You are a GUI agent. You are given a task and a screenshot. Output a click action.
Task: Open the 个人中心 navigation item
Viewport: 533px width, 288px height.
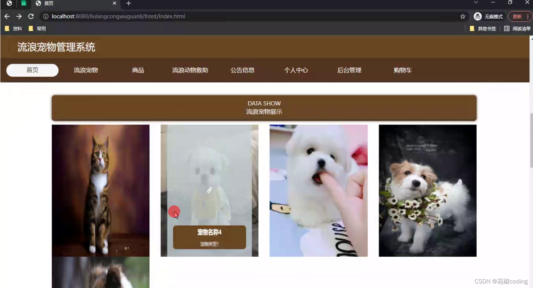click(x=296, y=70)
